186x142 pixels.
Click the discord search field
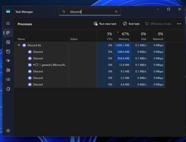90,11
